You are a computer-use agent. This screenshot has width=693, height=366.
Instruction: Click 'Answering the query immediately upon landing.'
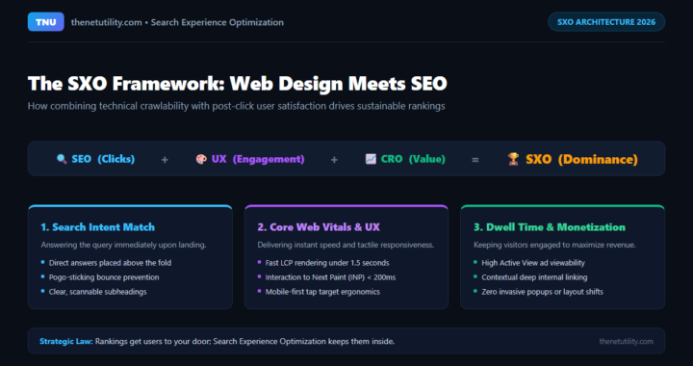tap(124, 245)
